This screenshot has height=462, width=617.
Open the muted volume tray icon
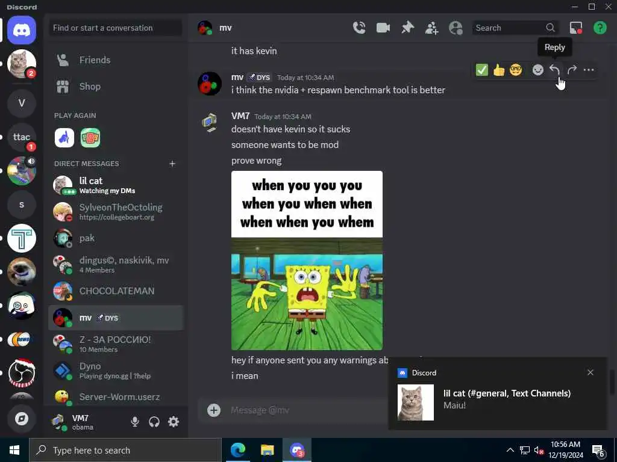coord(539,450)
